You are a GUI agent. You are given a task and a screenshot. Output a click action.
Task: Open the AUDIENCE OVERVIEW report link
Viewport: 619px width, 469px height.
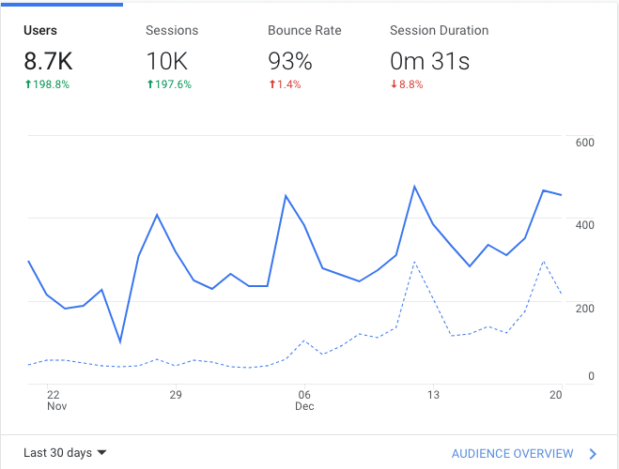tap(512, 454)
